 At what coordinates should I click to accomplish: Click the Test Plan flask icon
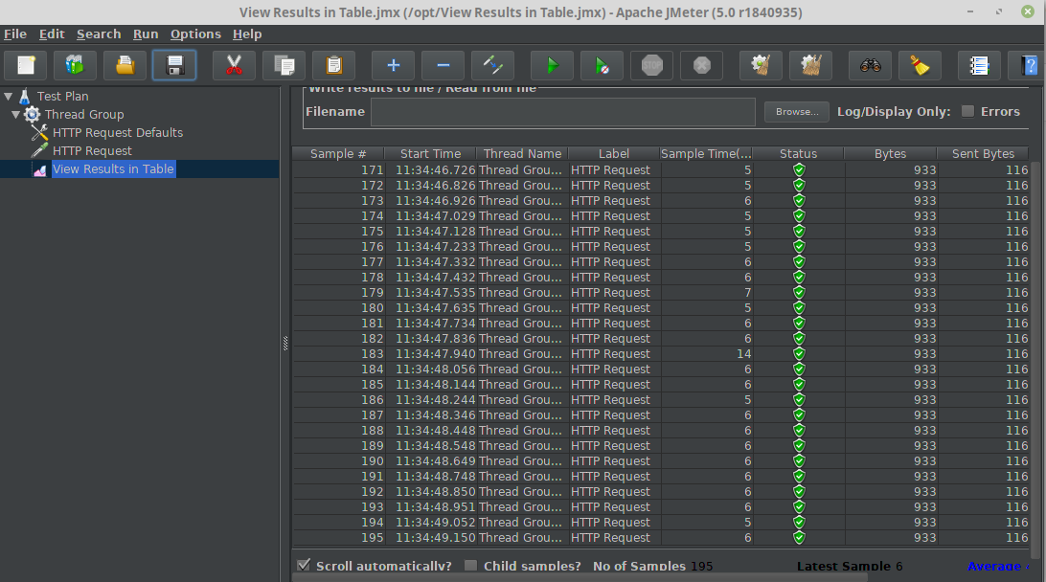[x=25, y=96]
